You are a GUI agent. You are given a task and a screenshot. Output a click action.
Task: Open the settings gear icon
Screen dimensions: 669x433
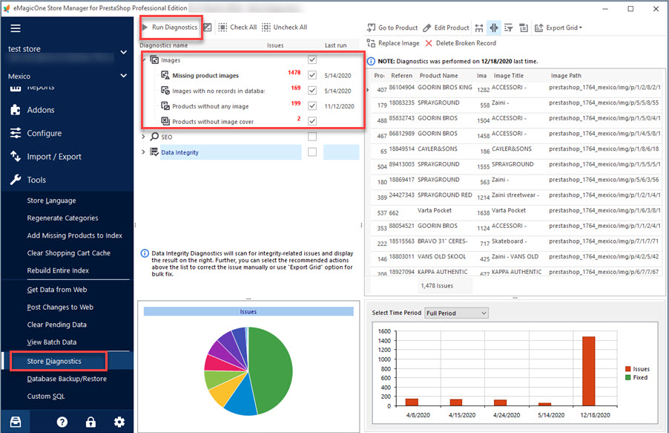pos(119,423)
